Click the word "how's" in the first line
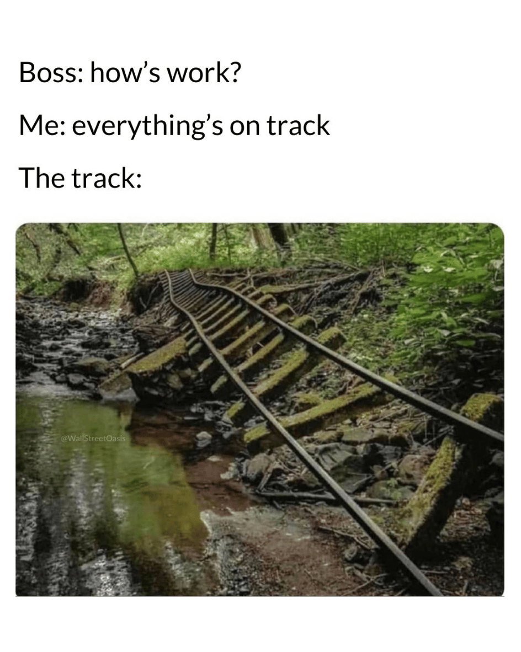Screen dimensions: 521x652 click(125, 73)
